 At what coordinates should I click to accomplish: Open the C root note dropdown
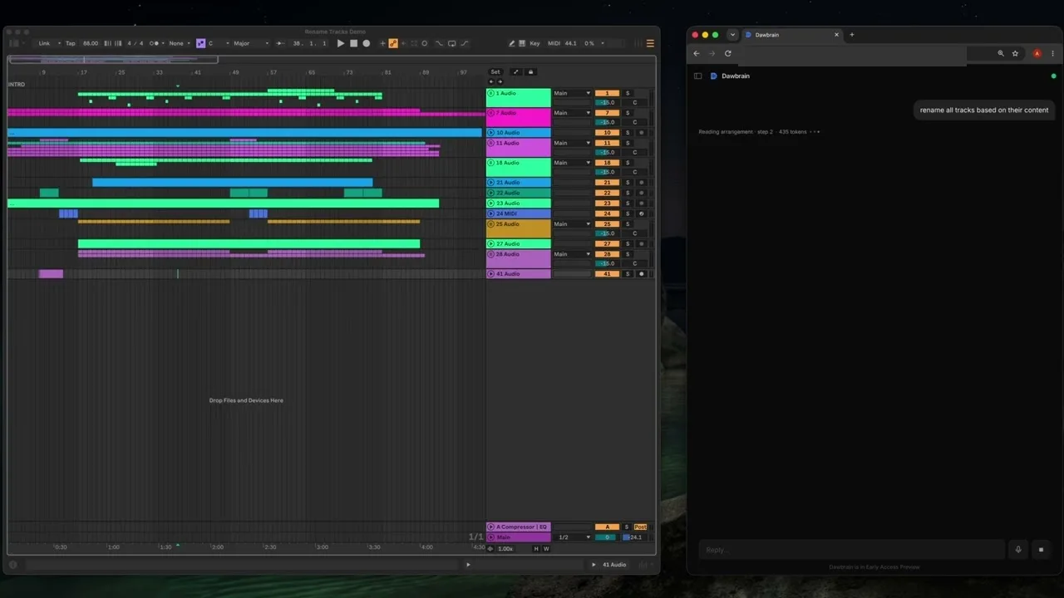[x=217, y=43]
